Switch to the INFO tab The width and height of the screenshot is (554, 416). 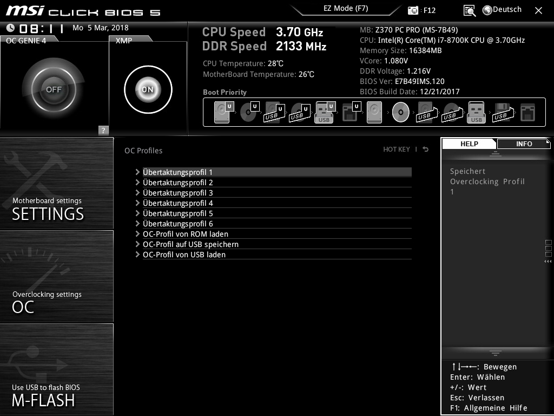click(524, 144)
